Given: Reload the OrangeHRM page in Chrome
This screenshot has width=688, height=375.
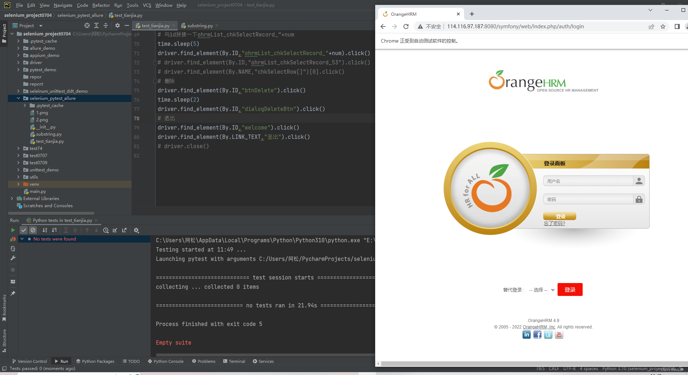Looking at the screenshot, I should pyautogui.click(x=406, y=26).
